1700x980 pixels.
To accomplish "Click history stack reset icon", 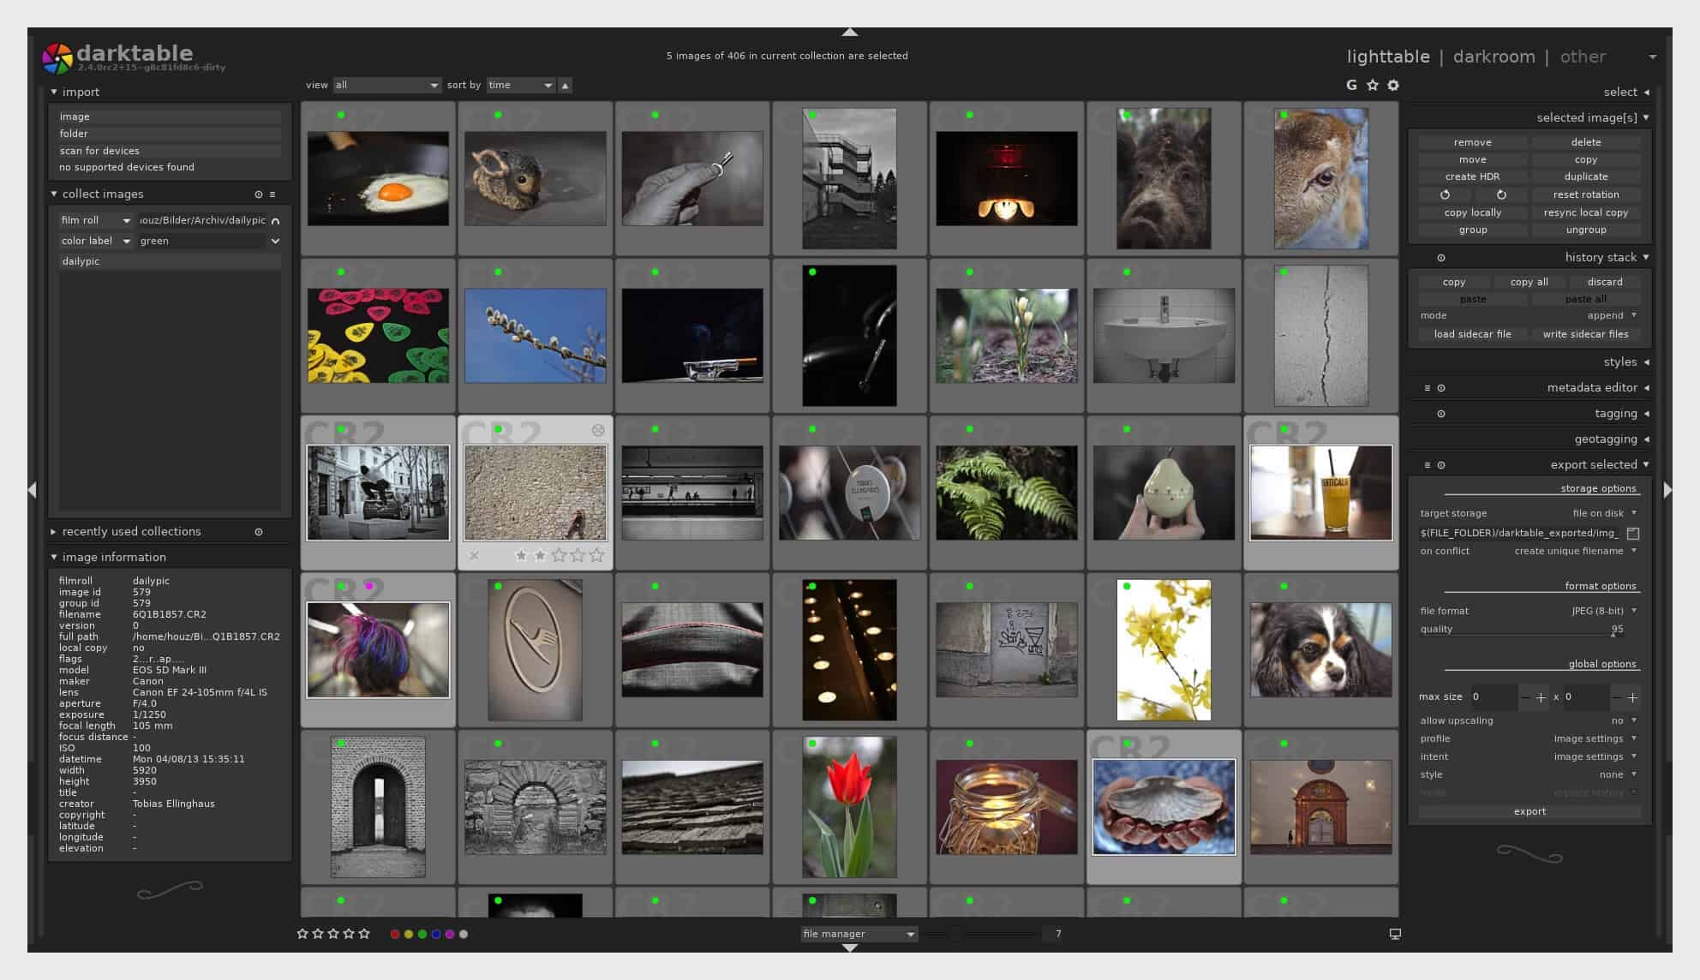I will pos(1441,258).
